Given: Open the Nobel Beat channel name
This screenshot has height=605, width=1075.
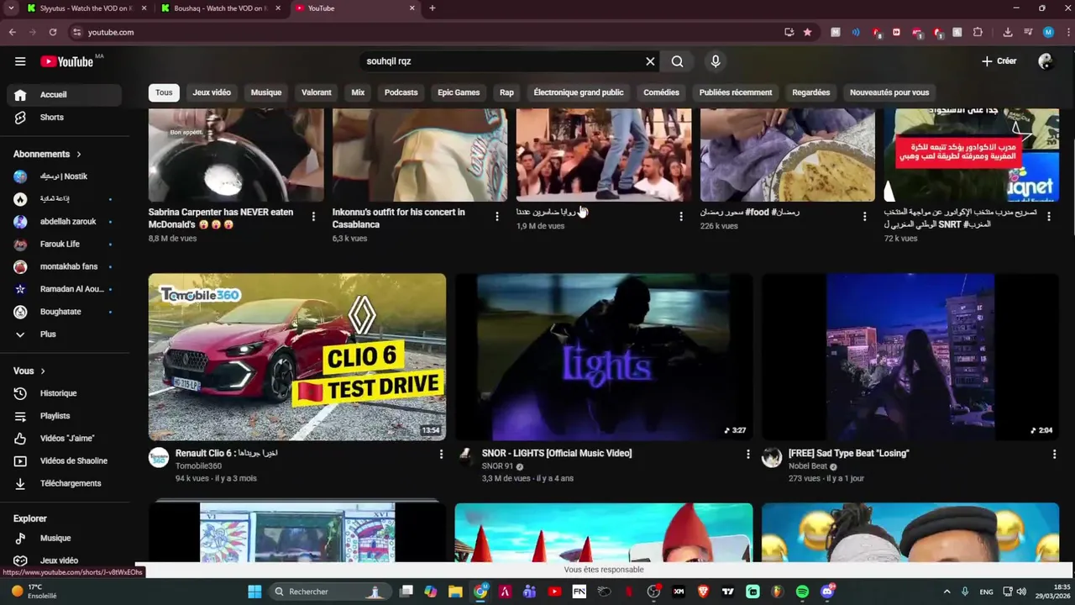Looking at the screenshot, I should tap(808, 466).
